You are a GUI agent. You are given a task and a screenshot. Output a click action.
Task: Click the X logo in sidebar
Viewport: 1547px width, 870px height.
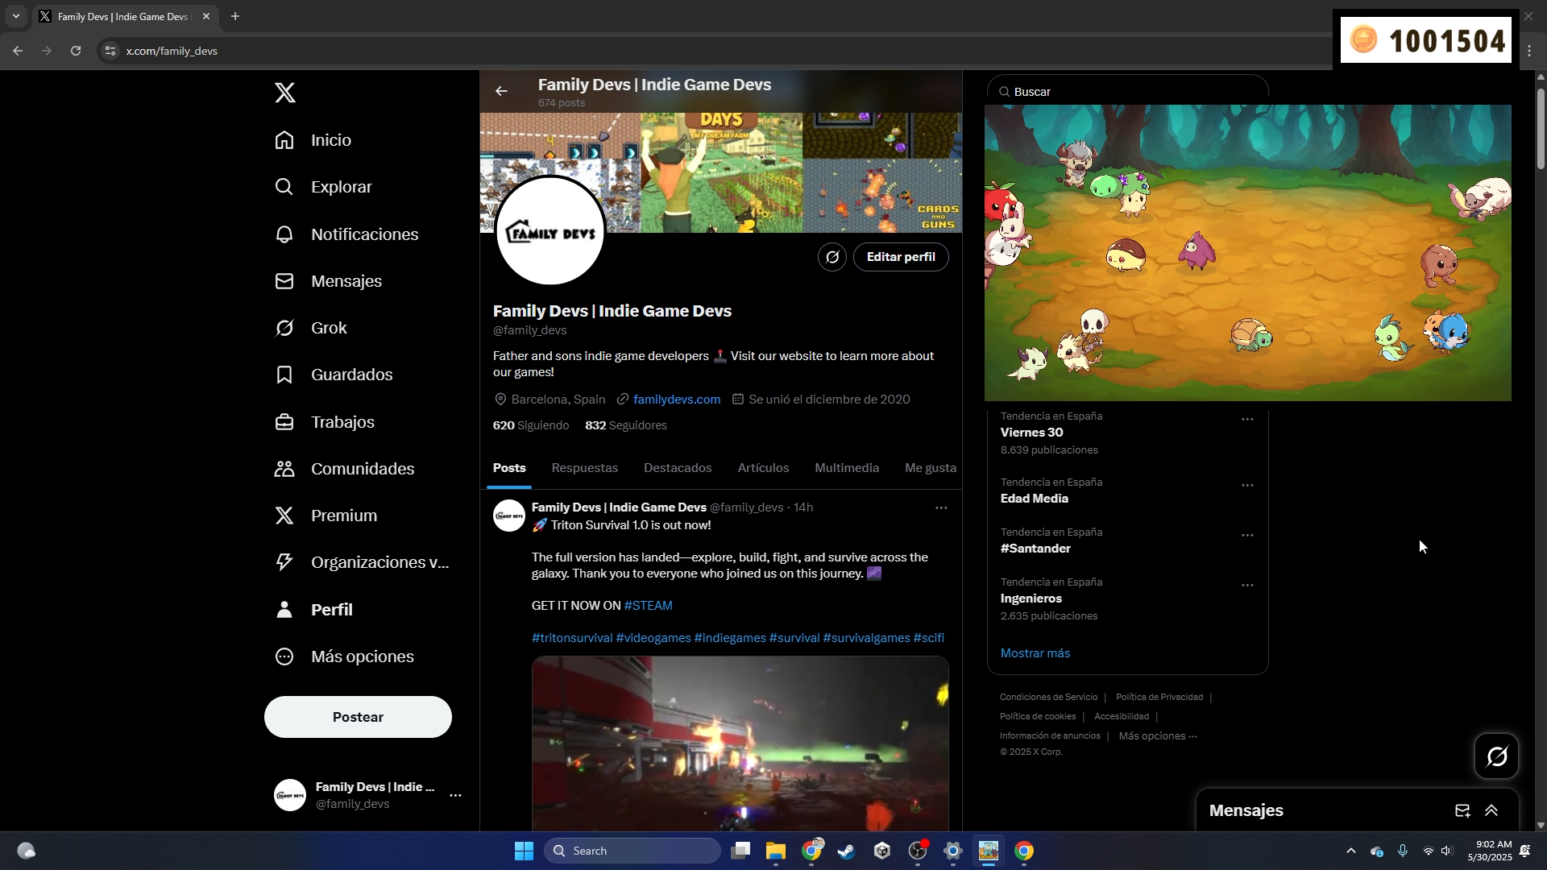[284, 93]
